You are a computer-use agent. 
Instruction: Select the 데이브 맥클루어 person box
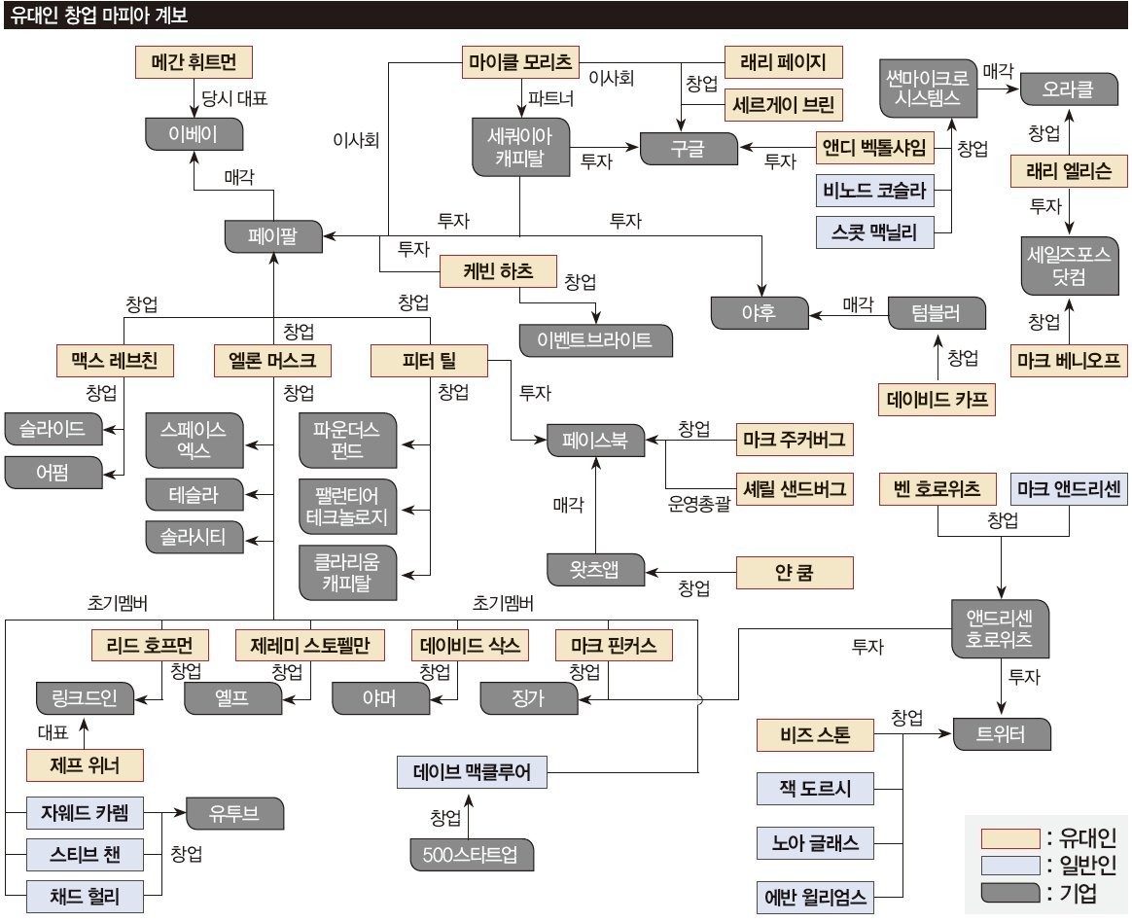472,772
